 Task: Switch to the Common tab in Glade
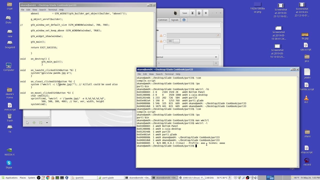click(163, 20)
